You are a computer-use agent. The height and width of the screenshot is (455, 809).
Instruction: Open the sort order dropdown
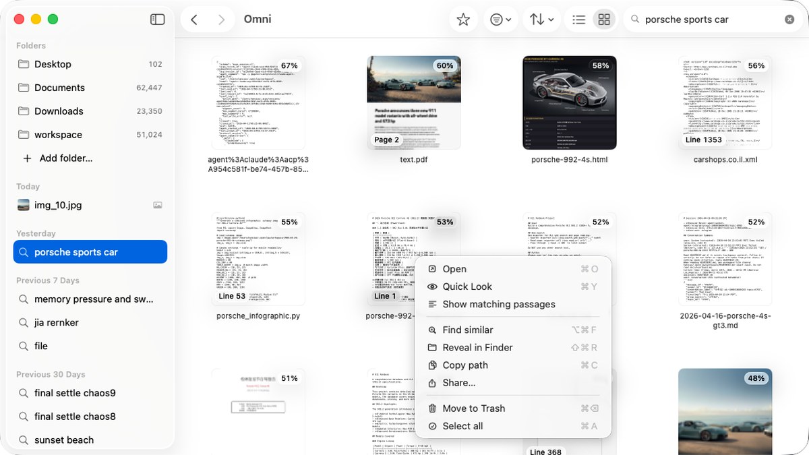[541, 20]
